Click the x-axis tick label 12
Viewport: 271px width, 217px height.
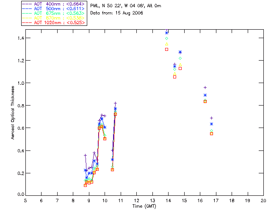[136, 200]
